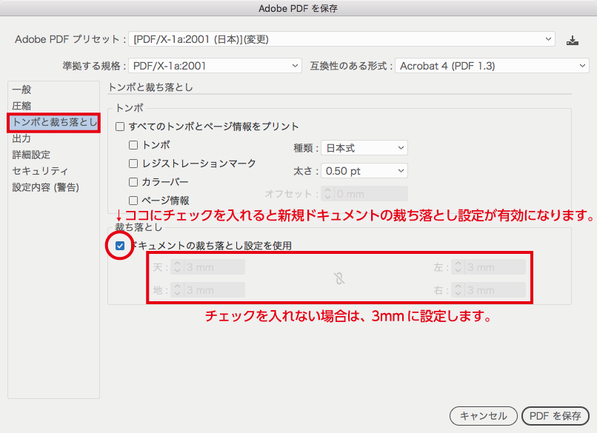
Task: Check the カラーバー checkbox
Action: (133, 182)
